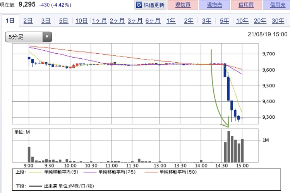Click the 14:30 time axis label
This screenshot has height=193, width=290.
point(221,166)
